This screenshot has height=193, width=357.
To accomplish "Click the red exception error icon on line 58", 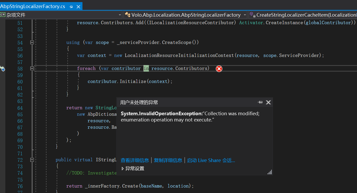I will click(x=219, y=68).
